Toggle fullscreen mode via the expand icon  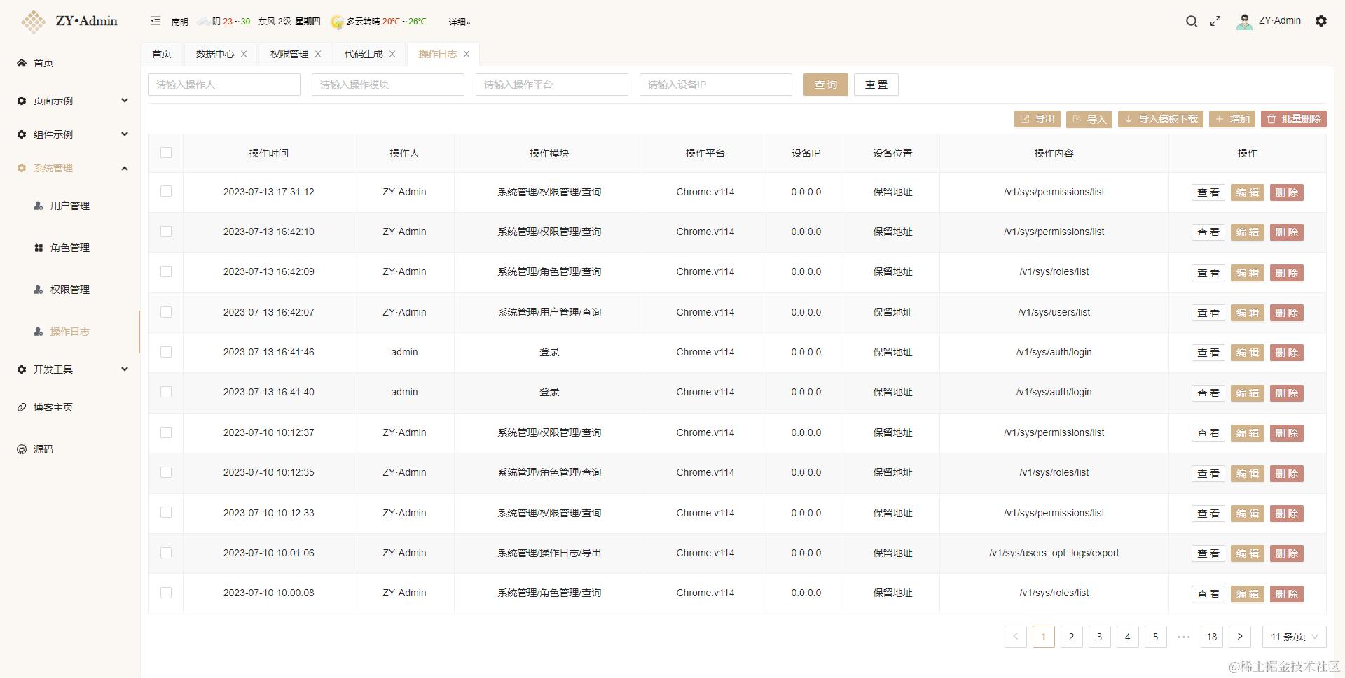pyautogui.click(x=1215, y=22)
